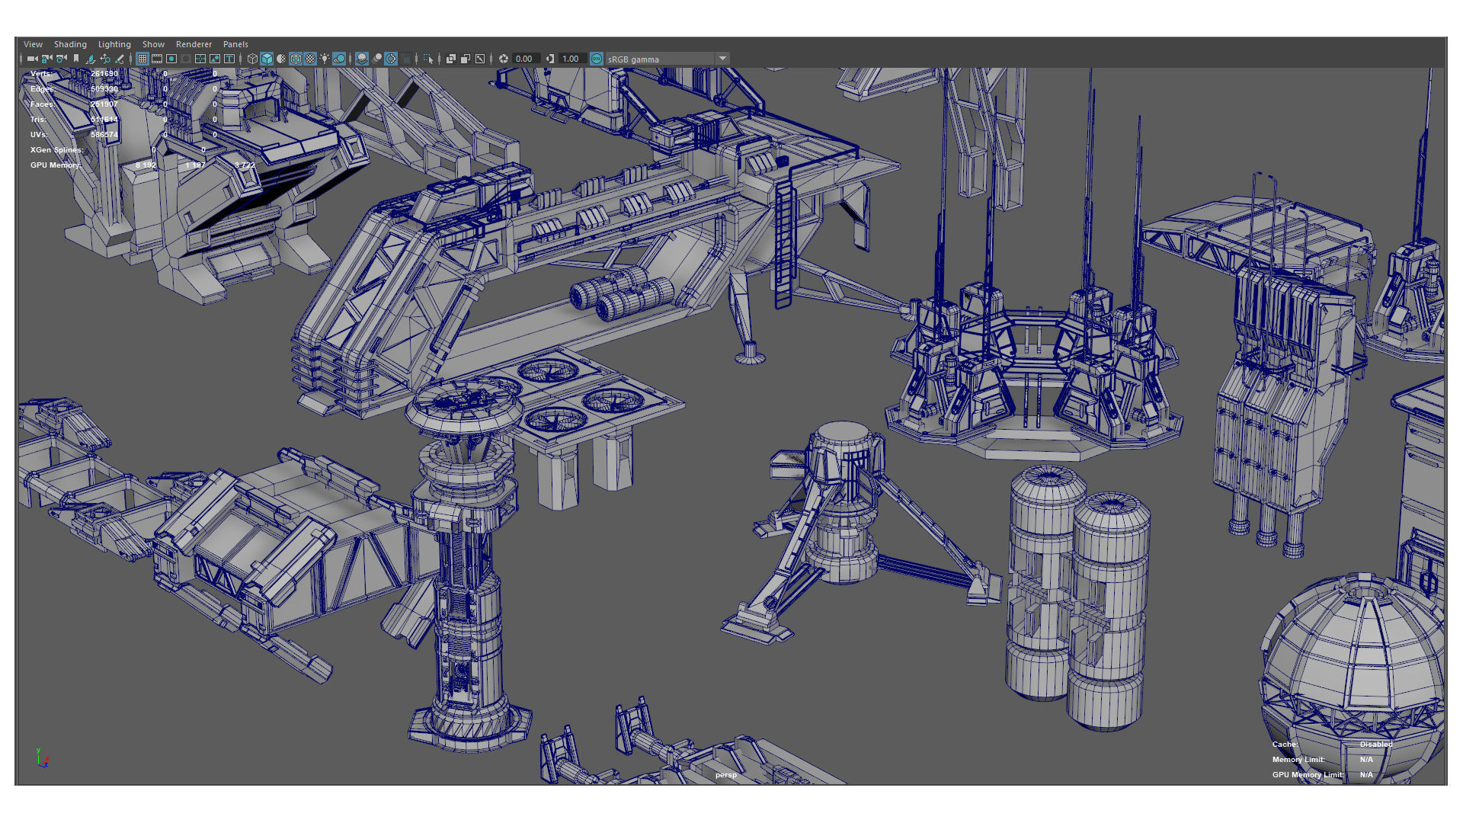
Task: Toggle Use All Lights bulb icon
Action: (325, 59)
